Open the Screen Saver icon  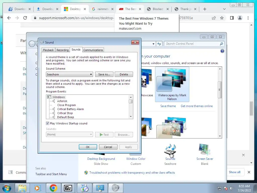coord(204,149)
